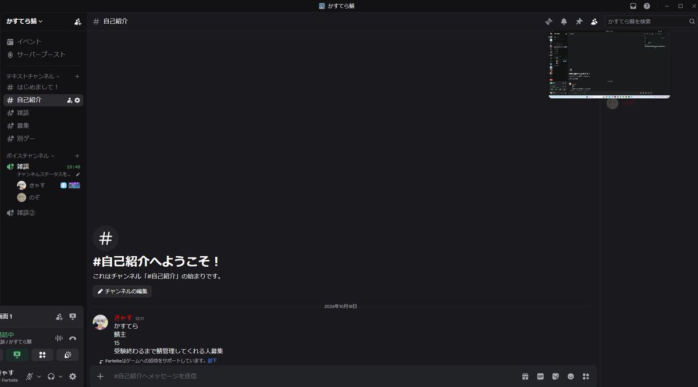This screenshot has width=698, height=387.
Task: Open the 雑談 text channel
Action: 43,113
